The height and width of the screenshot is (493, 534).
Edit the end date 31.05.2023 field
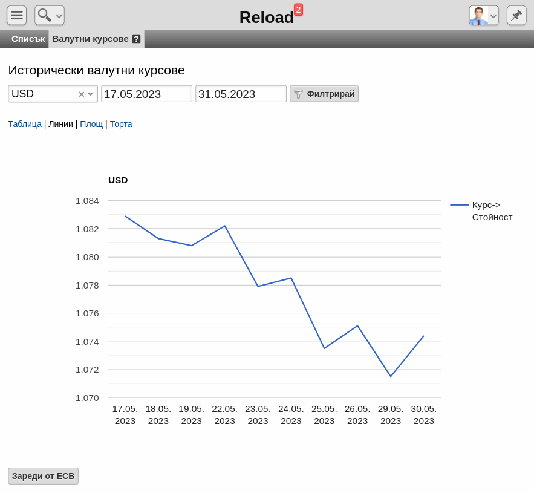coord(241,94)
